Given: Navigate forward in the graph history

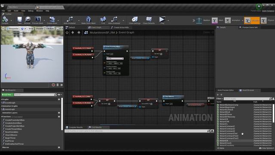Looking at the screenshot, I should point(79,33).
